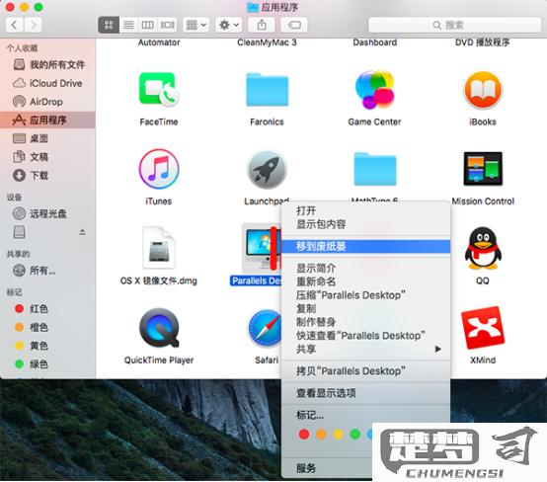Screen dimensions: 547x482
Task: Select the QQ penguin icon
Action: click(483, 248)
